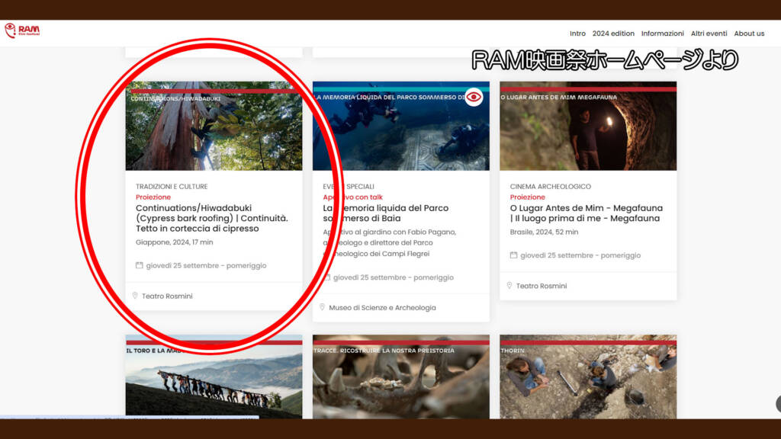Click location pin beside Teatro Rosmini on Hiwadabuki card
Image resolution: width=781 pixels, height=439 pixels.
(x=135, y=296)
